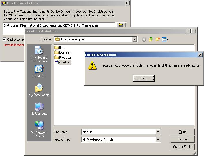Select the Products folder
Viewport: 204px width, 156px height.
63,57
